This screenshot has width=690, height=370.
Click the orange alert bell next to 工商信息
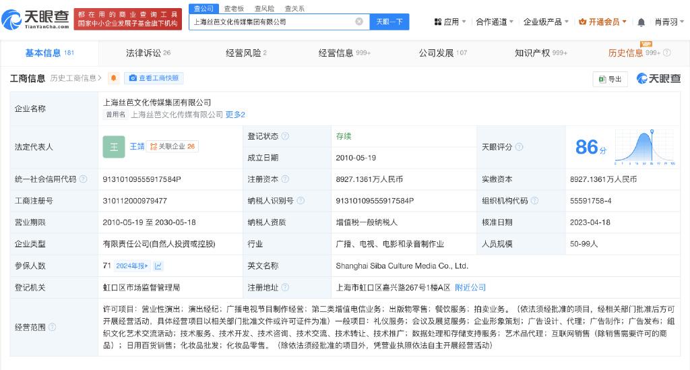click(x=113, y=78)
